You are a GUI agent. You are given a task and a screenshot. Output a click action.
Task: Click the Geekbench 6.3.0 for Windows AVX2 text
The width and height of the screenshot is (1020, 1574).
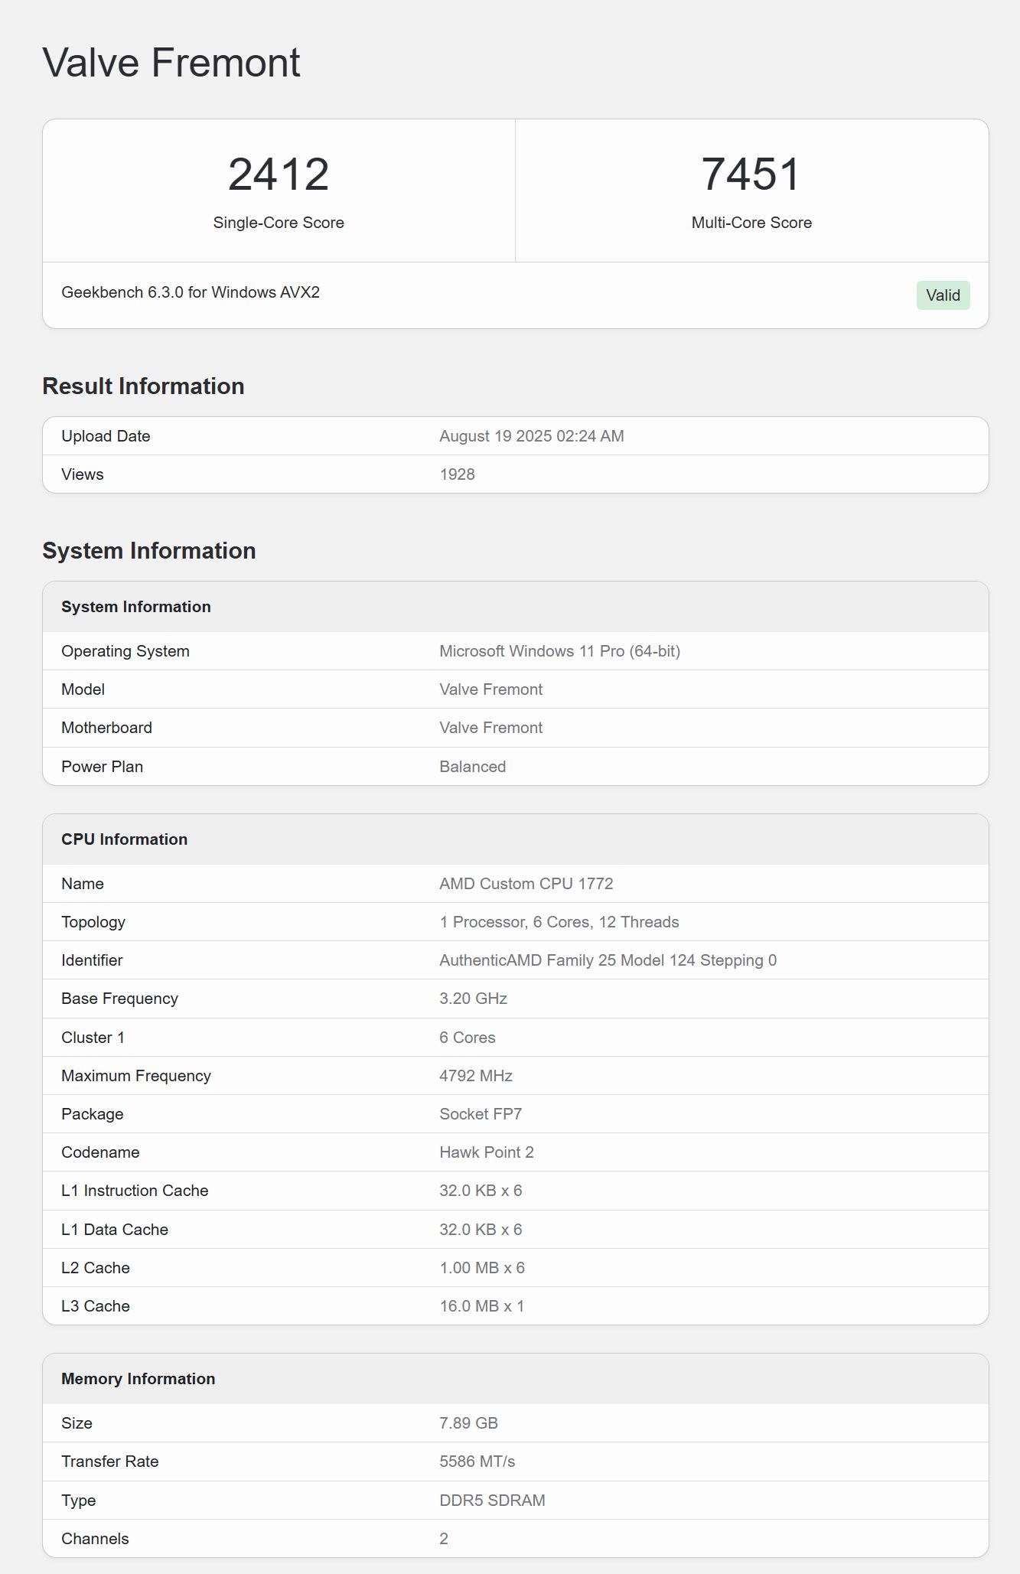point(191,292)
